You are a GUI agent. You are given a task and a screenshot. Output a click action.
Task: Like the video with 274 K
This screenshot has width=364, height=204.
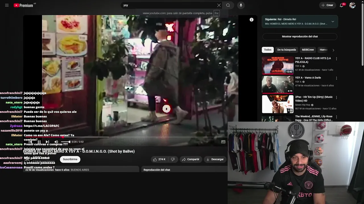click(159, 160)
